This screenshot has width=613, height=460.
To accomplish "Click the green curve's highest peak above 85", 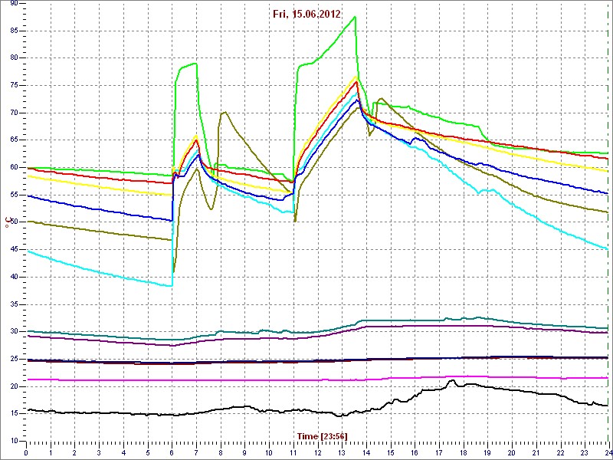I will [x=355, y=17].
